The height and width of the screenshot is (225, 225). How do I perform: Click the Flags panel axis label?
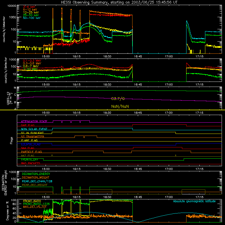click(x=12, y=140)
